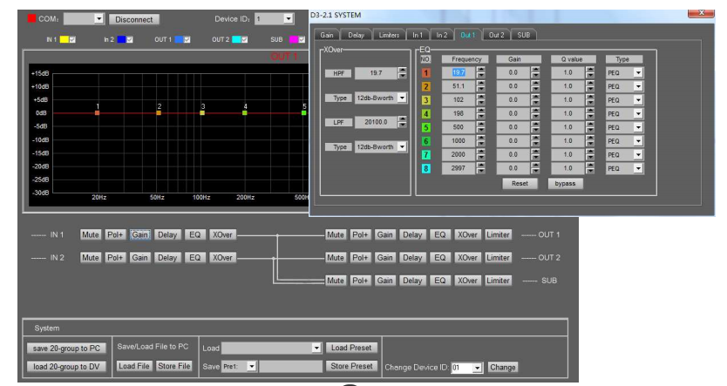Select EQ point marker 1 on the frequency graph
This screenshot has width=727, height=386.
(98, 112)
